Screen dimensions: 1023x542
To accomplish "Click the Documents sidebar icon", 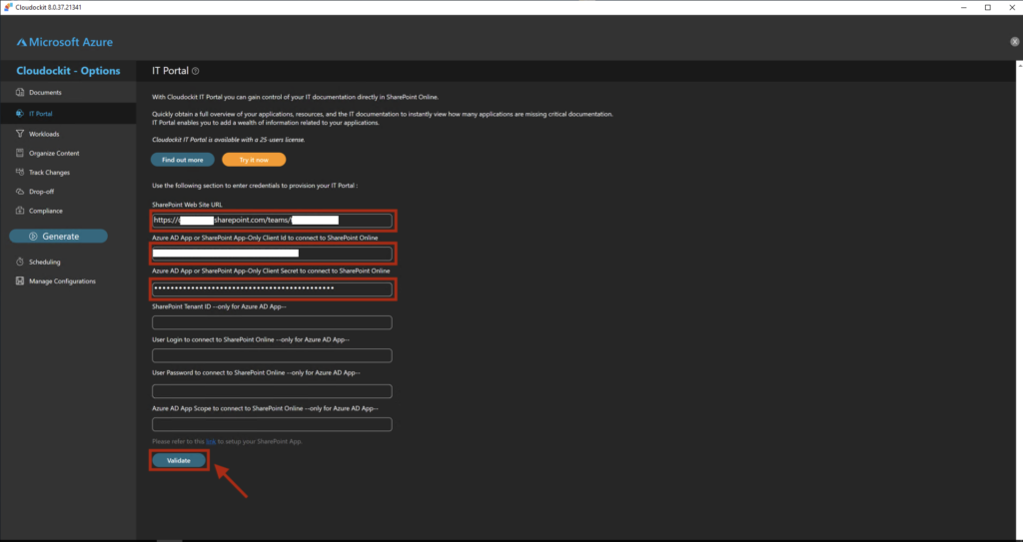I will point(20,93).
